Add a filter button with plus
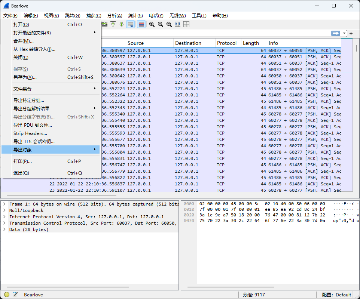The height and width of the screenshot is (299, 360). (351, 34)
